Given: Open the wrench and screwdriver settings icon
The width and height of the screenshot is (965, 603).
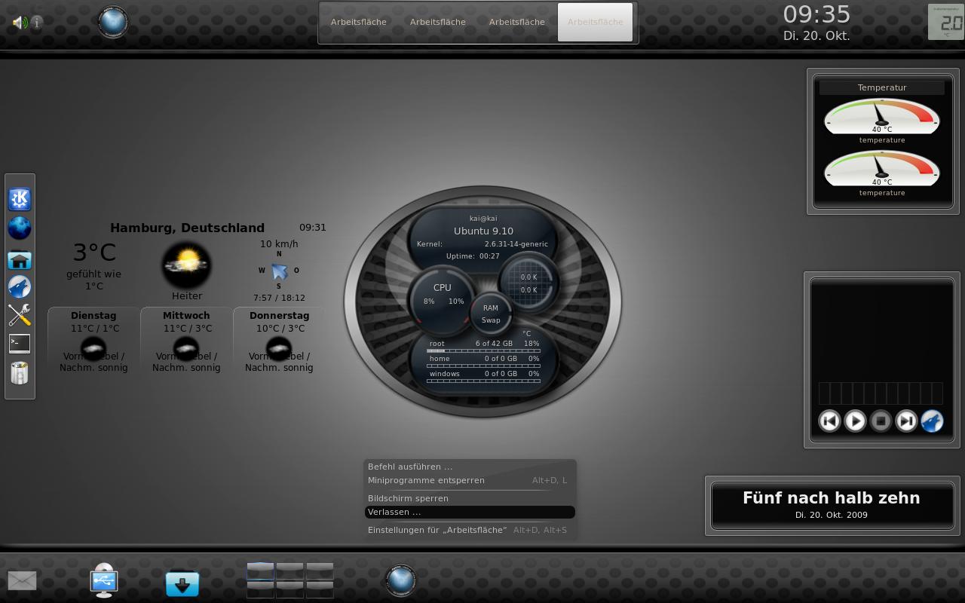Looking at the screenshot, I should 20,315.
